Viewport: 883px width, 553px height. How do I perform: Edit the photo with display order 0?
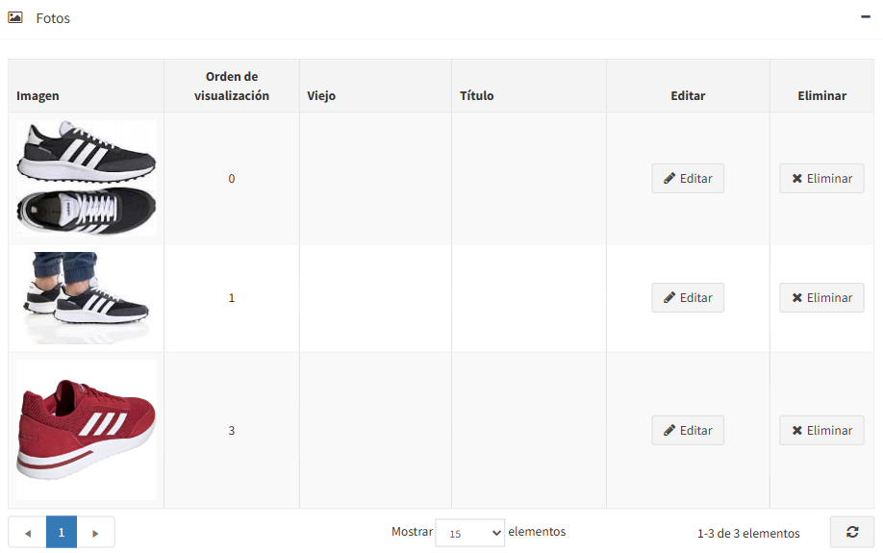[688, 179]
